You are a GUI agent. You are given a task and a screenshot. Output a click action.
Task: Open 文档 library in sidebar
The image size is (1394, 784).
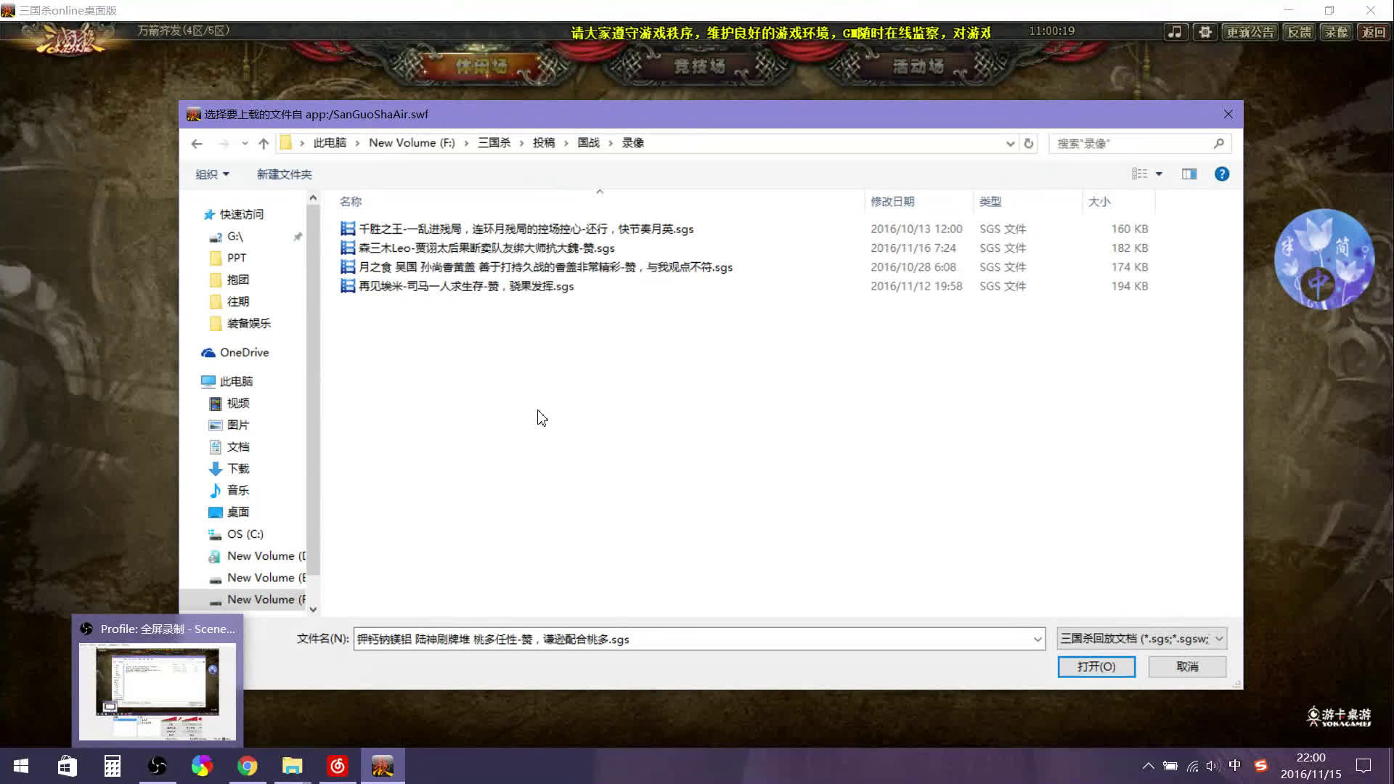pyautogui.click(x=237, y=447)
